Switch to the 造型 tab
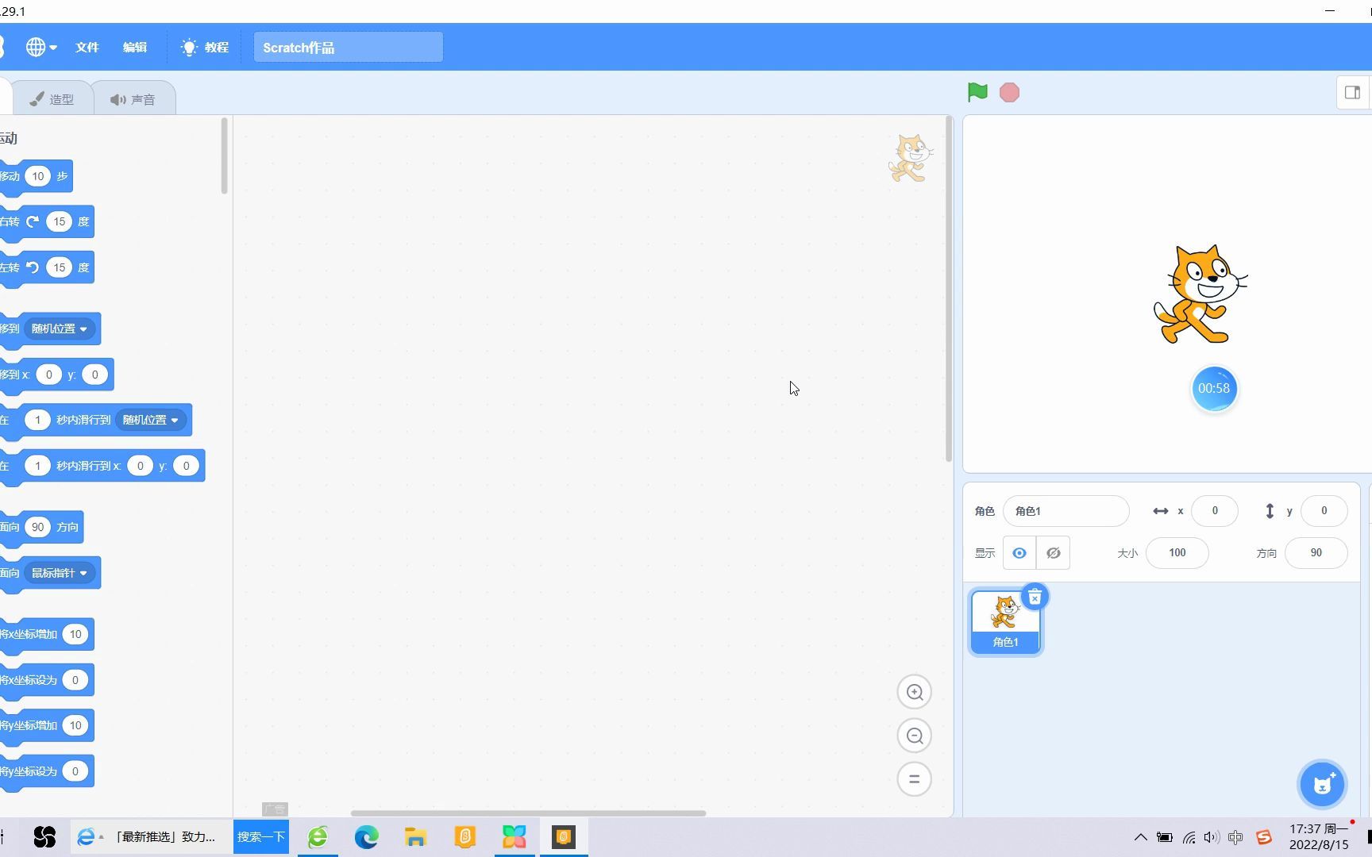 [x=52, y=99]
